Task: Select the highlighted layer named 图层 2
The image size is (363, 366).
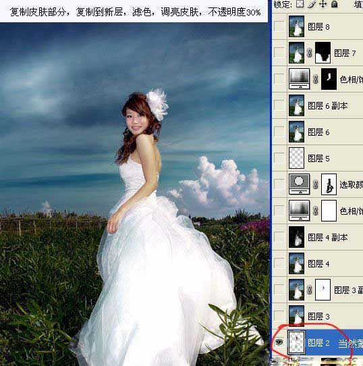Action: pos(318,342)
